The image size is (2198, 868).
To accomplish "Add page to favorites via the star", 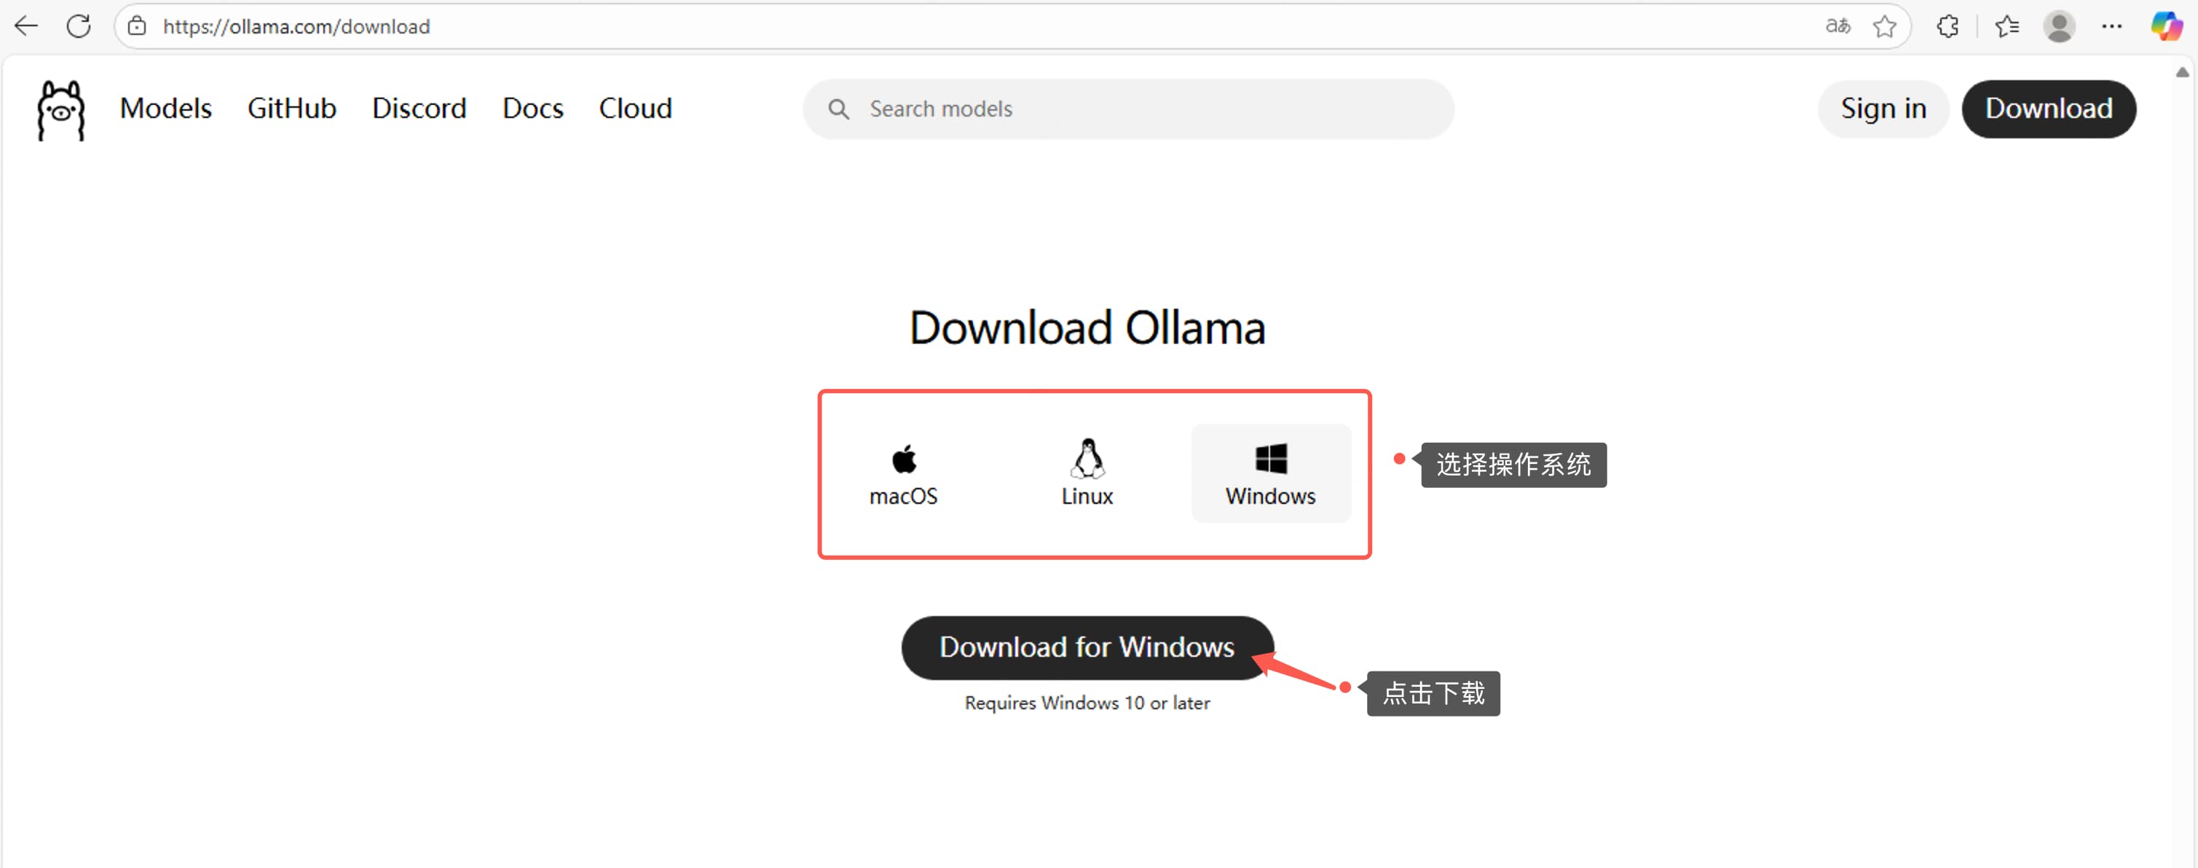I will coord(1885,25).
